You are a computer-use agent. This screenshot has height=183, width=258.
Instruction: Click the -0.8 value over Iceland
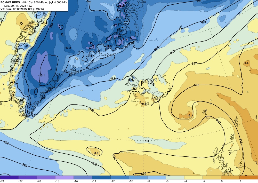[x=144, y=104]
